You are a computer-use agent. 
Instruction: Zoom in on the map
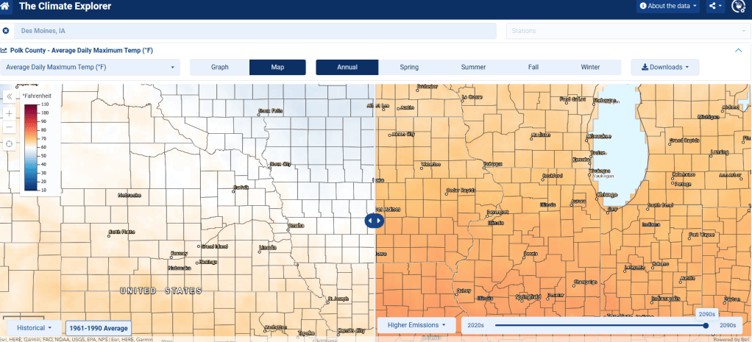click(x=9, y=114)
